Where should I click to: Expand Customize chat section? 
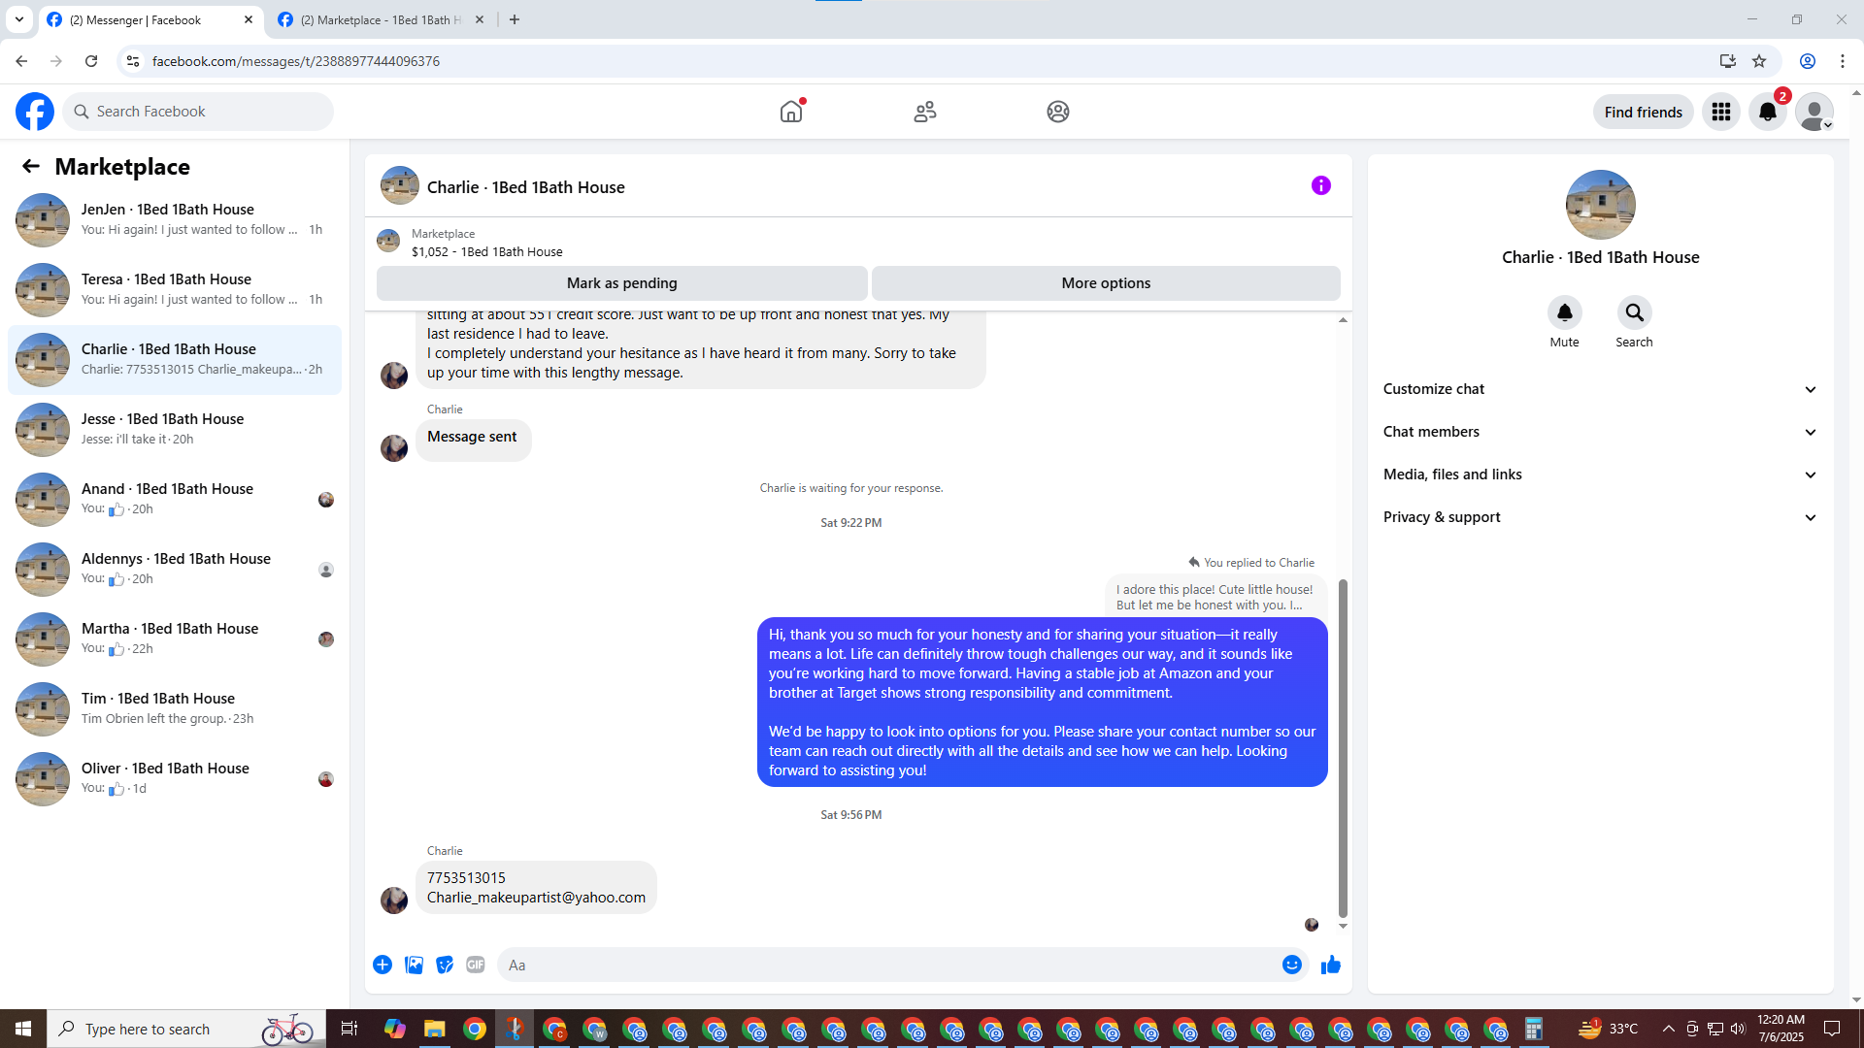[1599, 389]
